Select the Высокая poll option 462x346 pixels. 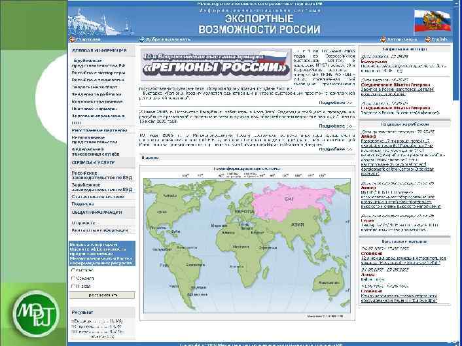[73, 270]
